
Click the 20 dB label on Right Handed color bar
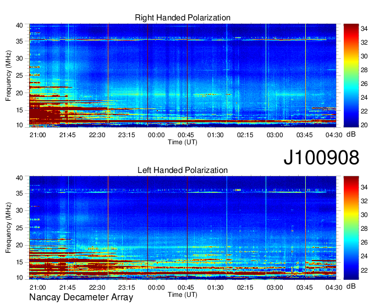coord(364,125)
